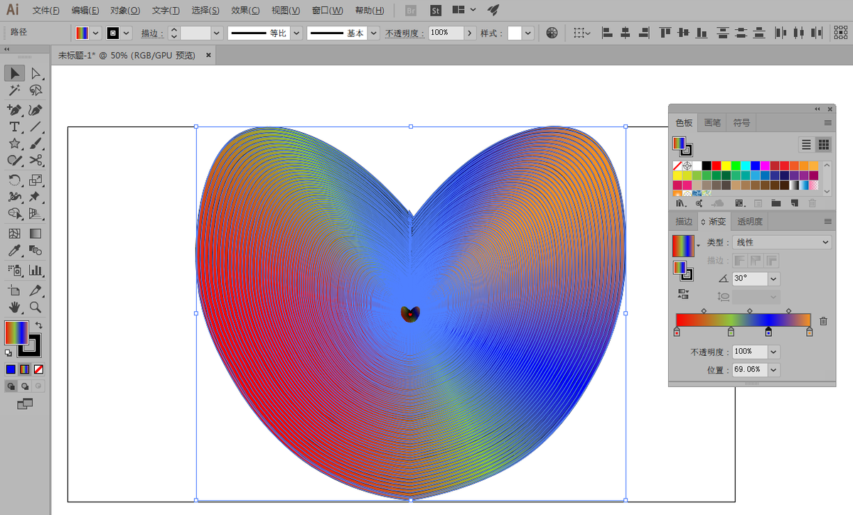Open Recolor Artwork color wheel icon
The height and width of the screenshot is (515, 853).
click(552, 33)
